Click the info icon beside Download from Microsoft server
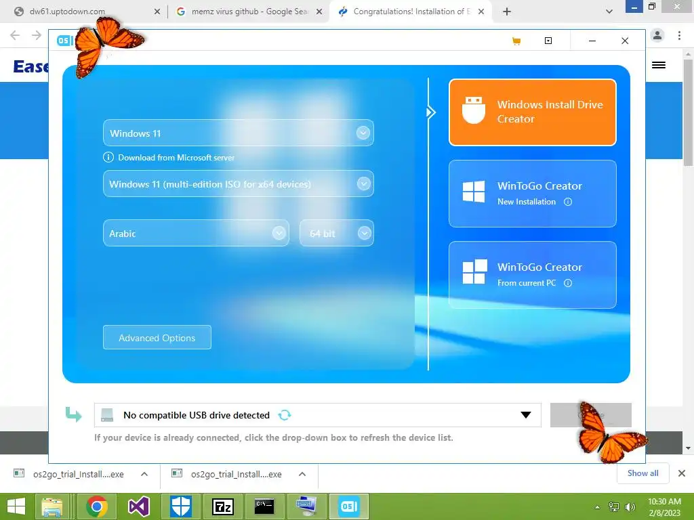 108,157
